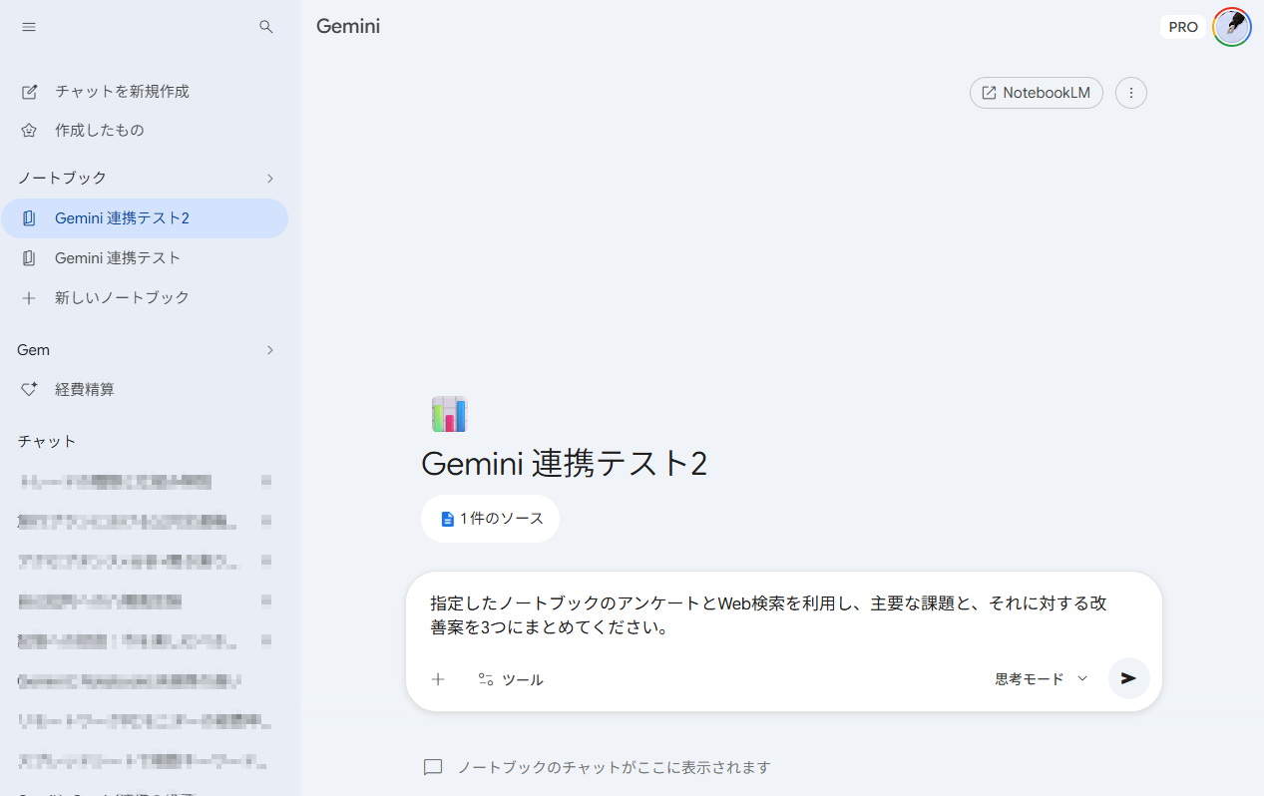The image size is (1264, 796).
Task: Click the sidebar search magnifier icon
Action: pos(266,27)
